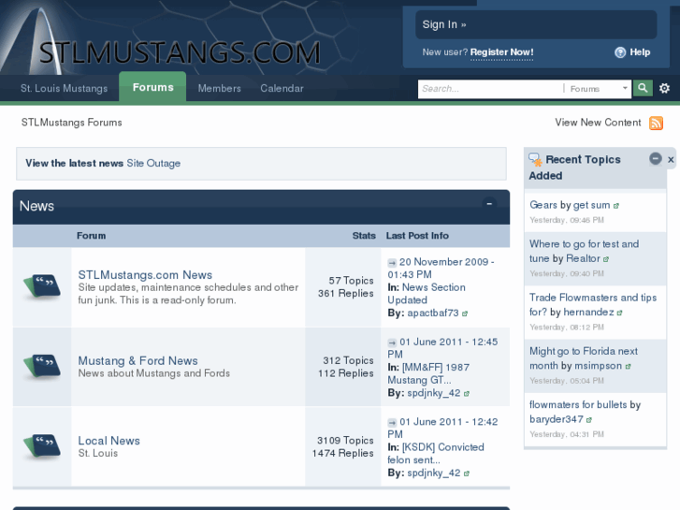Open the Site Outage news link
680x510 pixels.
153,164
